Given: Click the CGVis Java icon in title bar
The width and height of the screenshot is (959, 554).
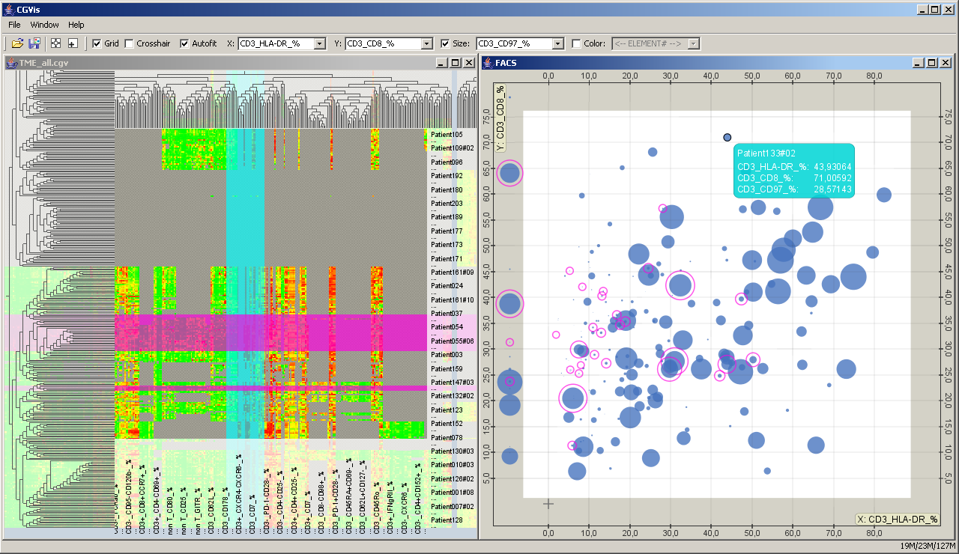Looking at the screenshot, I should [8, 10].
